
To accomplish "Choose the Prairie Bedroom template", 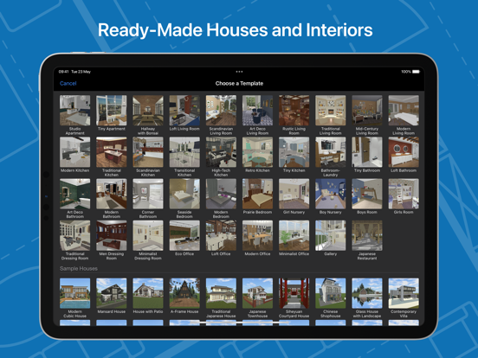I will (x=257, y=194).
